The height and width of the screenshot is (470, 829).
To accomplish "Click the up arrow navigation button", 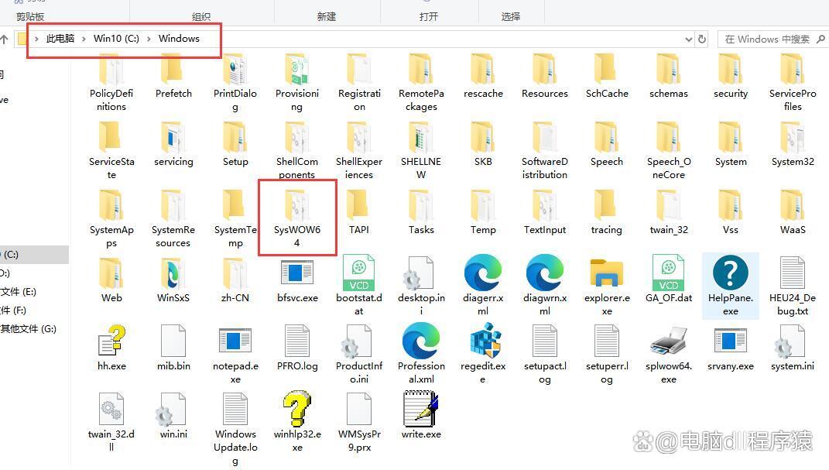I will coord(4,39).
